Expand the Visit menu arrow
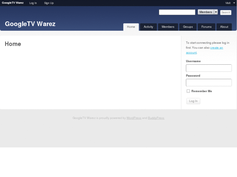The image size is (237, 177). point(234,3)
